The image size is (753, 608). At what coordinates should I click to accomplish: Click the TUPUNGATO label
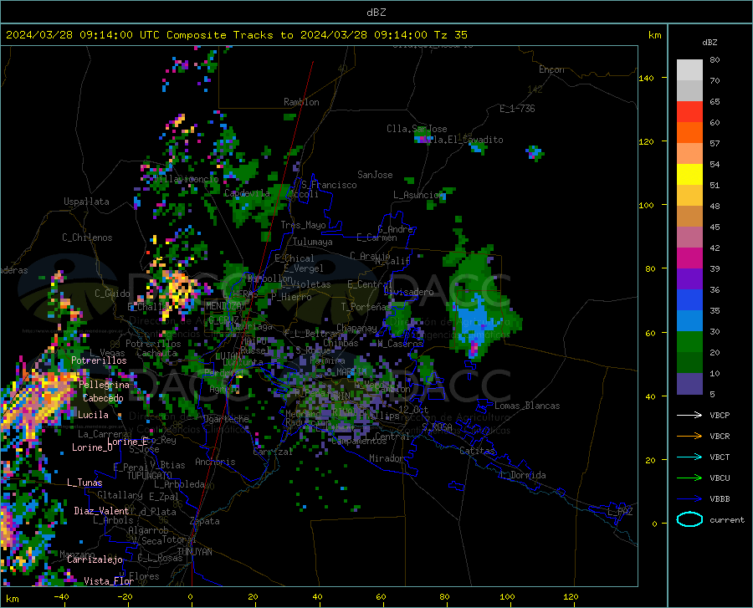(150, 476)
